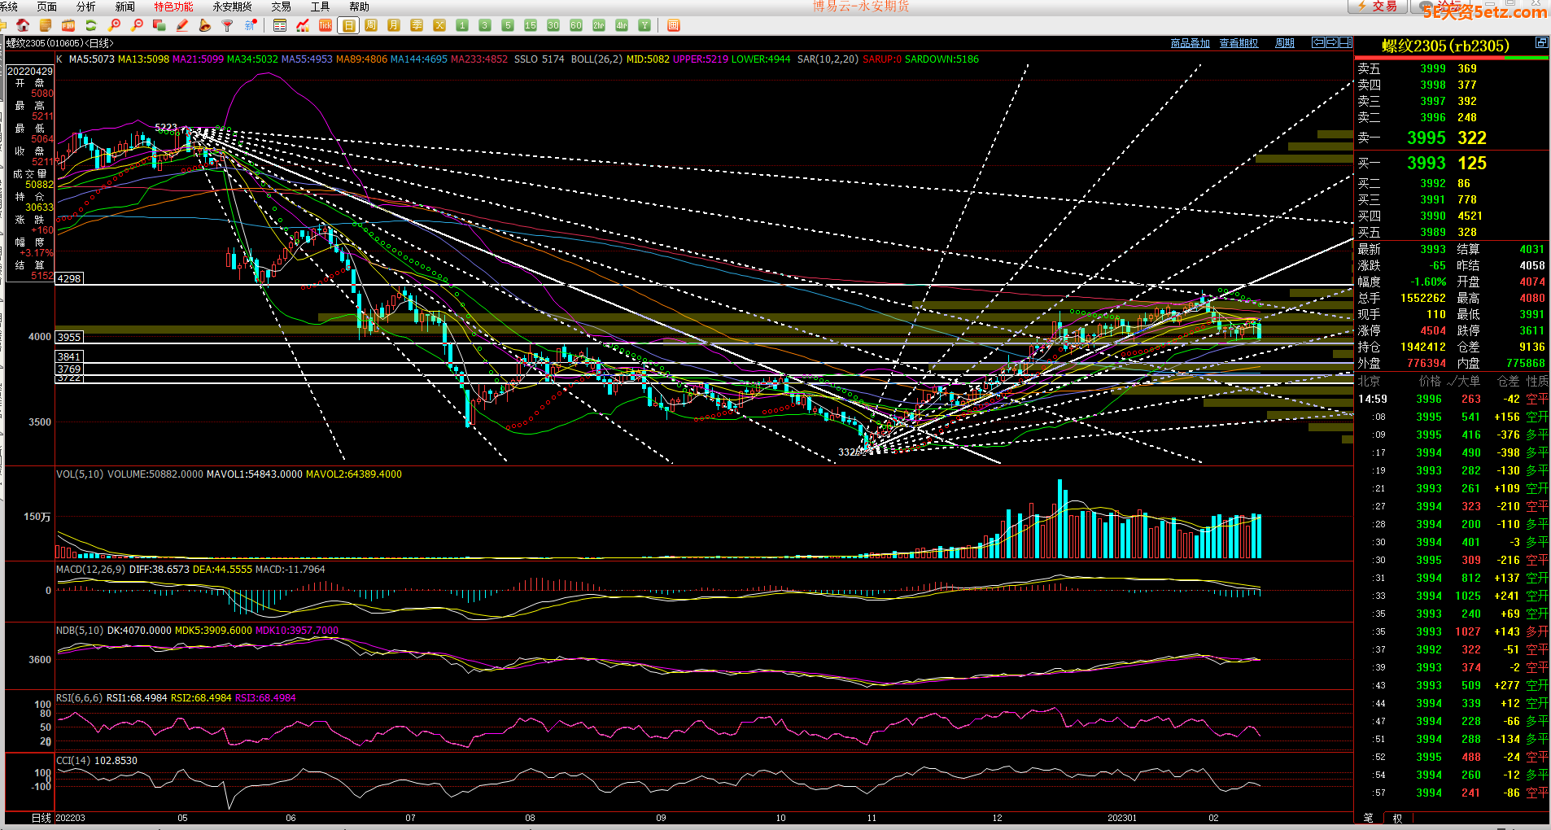Viewport: 1551px width, 830px height.
Task: Select the red pencil drawing tool
Action: click(x=182, y=26)
